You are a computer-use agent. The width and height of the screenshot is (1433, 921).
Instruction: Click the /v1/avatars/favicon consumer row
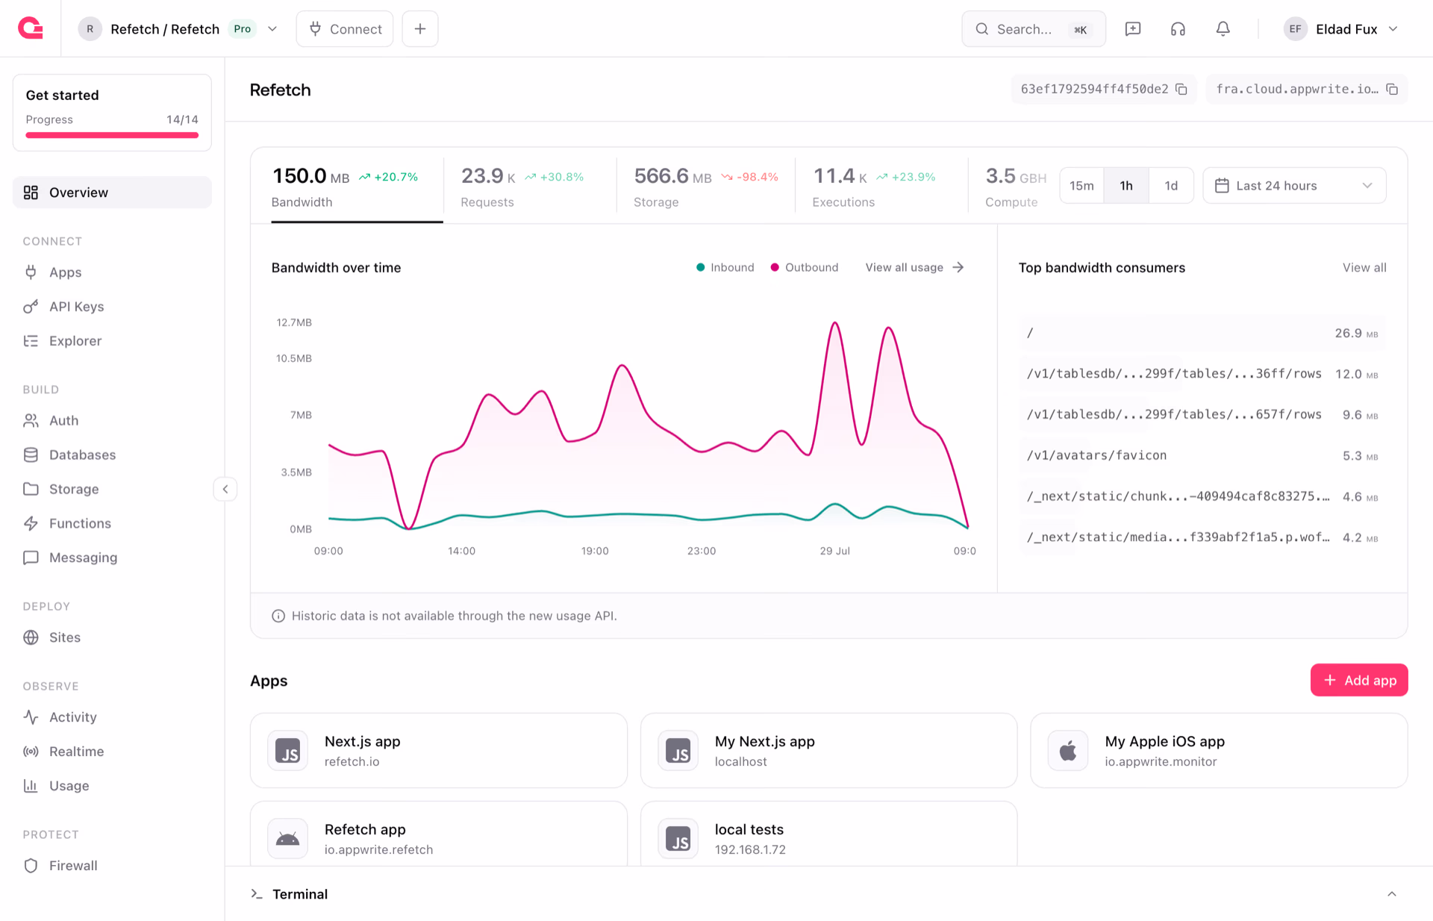coord(1202,455)
